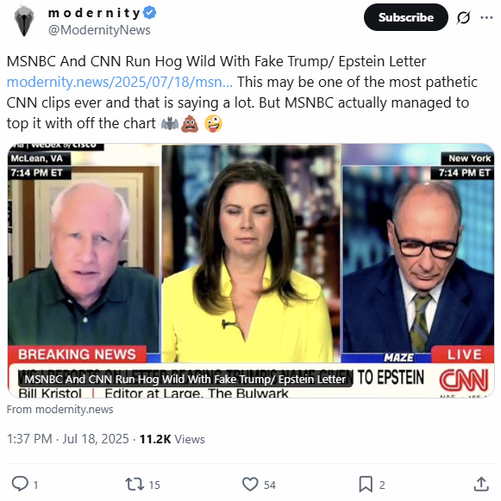
Task: Click the modernity profile avatar
Action: click(x=24, y=22)
